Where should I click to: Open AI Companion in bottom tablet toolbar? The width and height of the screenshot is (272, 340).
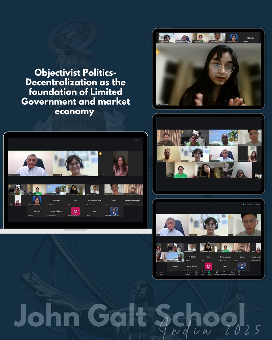[x=216, y=273]
